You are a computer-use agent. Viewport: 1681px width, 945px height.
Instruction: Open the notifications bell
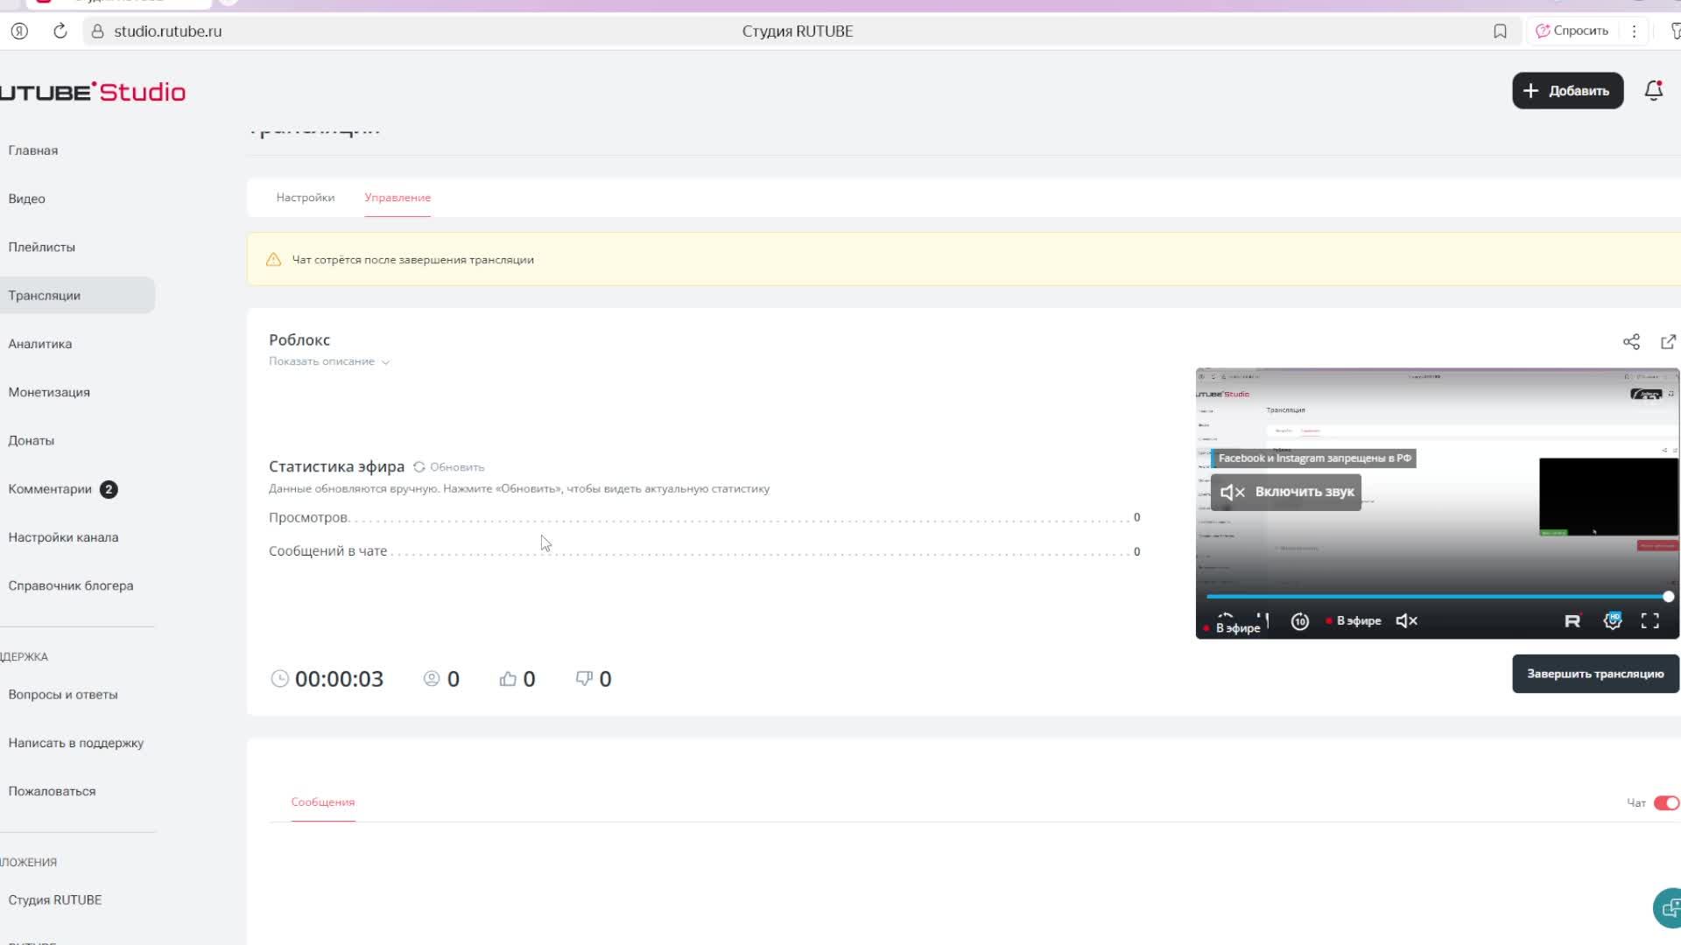1653,91
